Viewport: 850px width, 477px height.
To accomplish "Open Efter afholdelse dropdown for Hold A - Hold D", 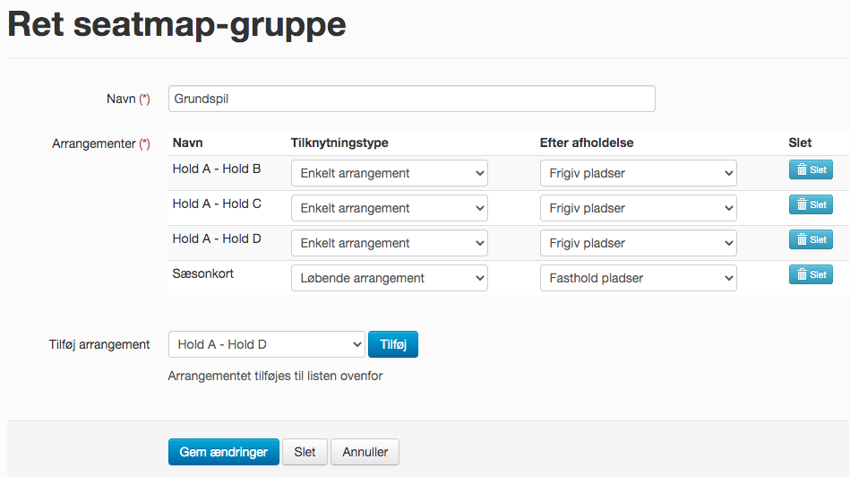I will 638,243.
